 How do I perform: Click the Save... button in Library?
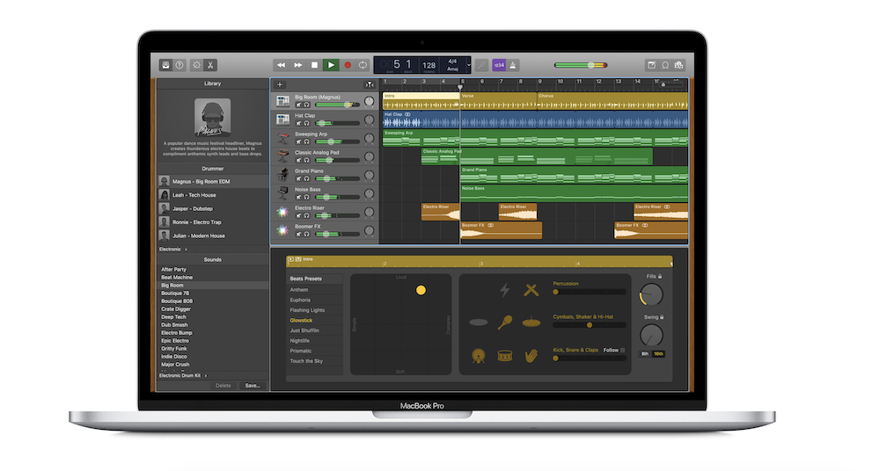pyautogui.click(x=253, y=385)
